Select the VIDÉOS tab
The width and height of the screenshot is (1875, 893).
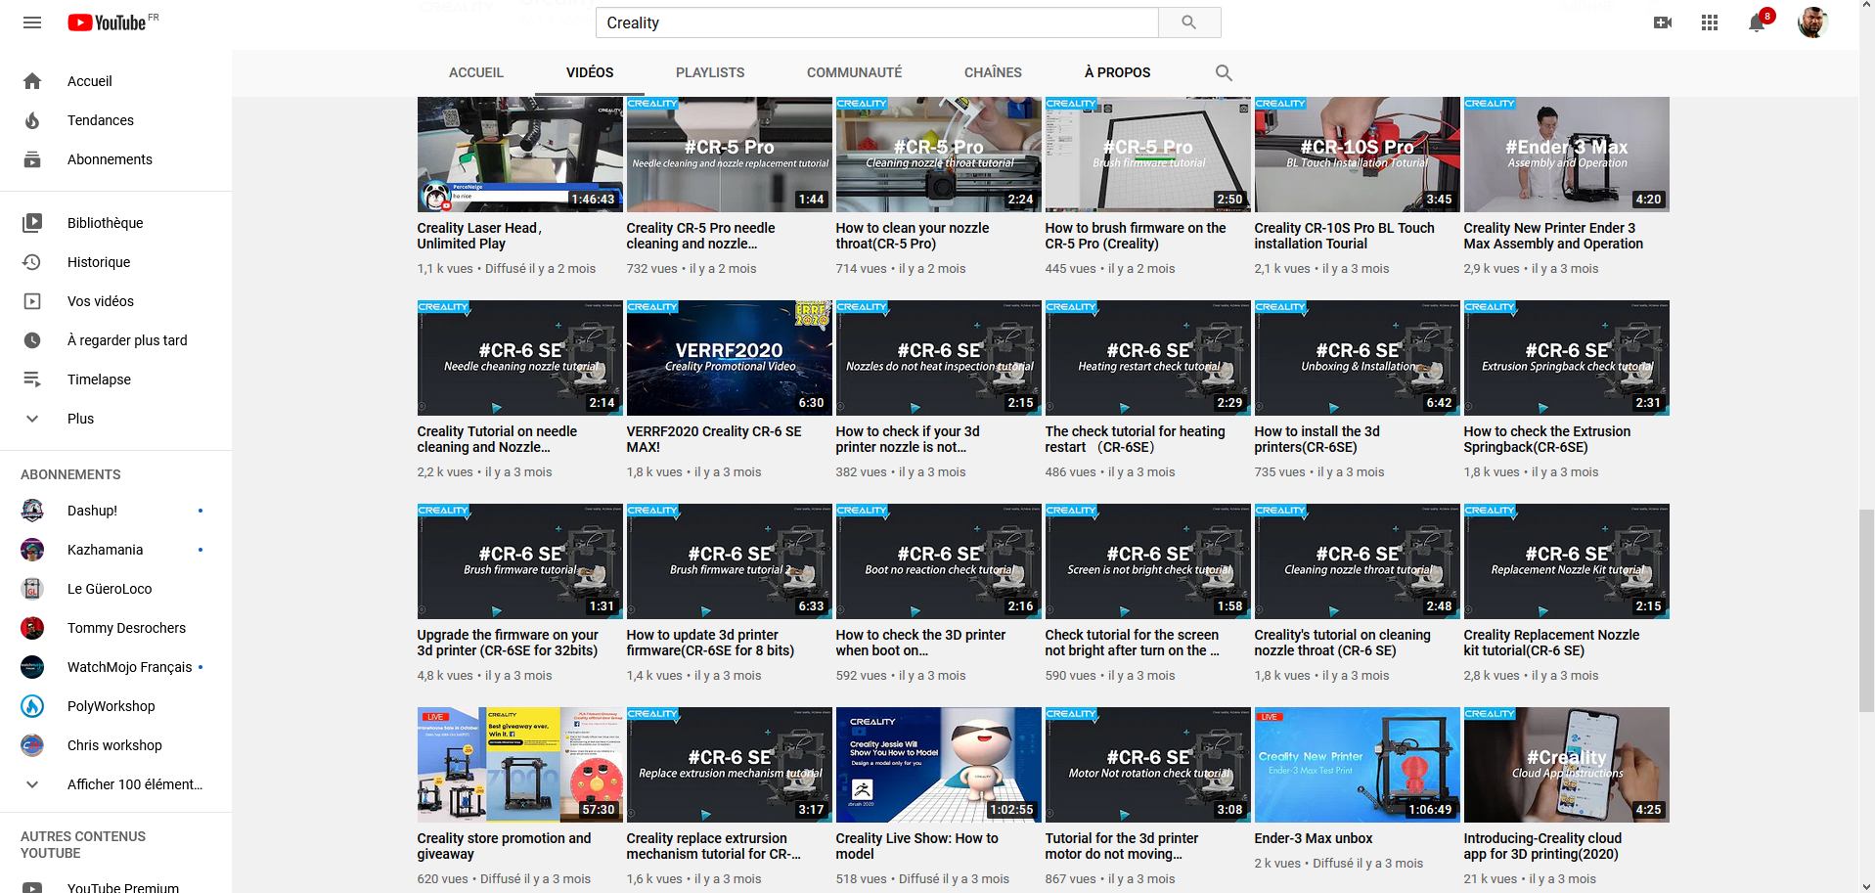click(x=590, y=72)
